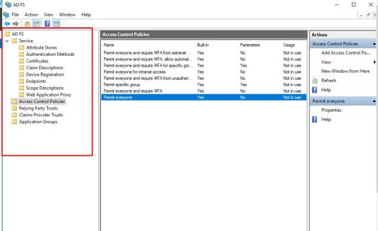Click the Forward arrow in the toolbar
The width and height of the screenshot is (378, 231).
point(16,24)
